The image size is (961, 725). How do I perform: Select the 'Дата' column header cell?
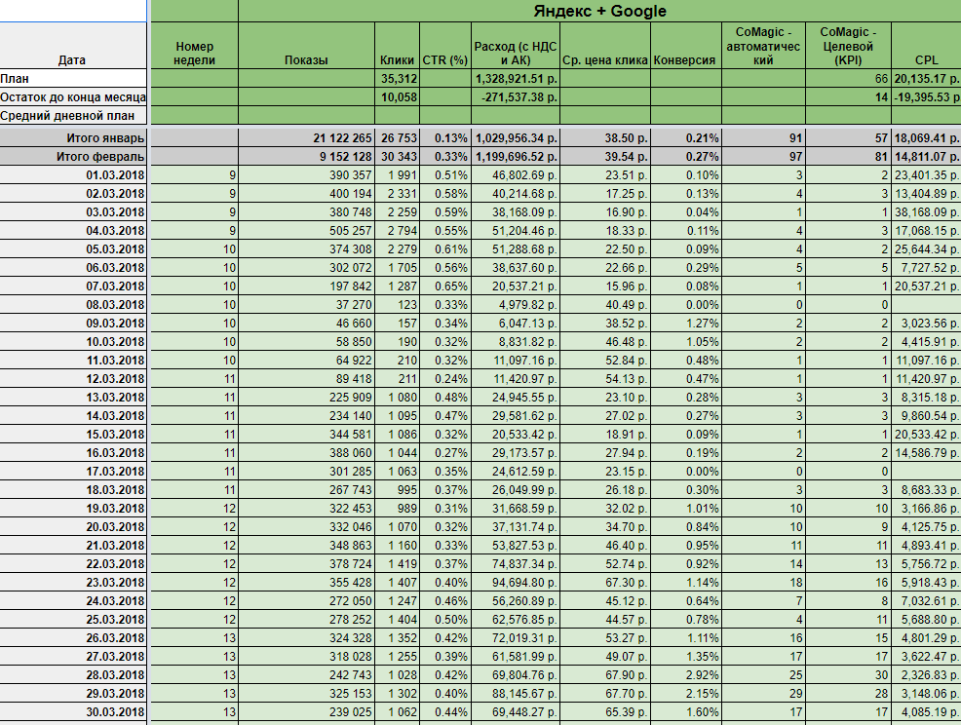click(71, 59)
